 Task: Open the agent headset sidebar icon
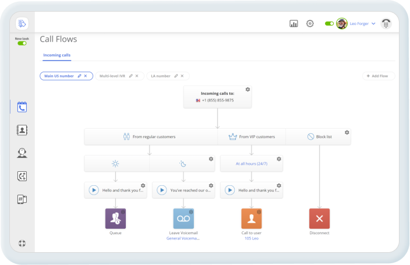(22, 153)
